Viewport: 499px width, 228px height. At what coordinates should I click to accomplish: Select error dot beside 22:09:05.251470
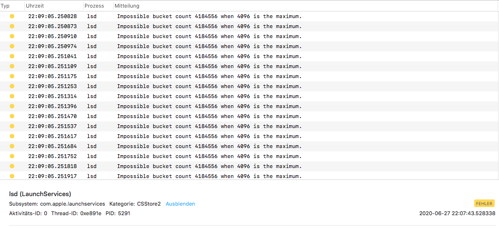click(12, 116)
